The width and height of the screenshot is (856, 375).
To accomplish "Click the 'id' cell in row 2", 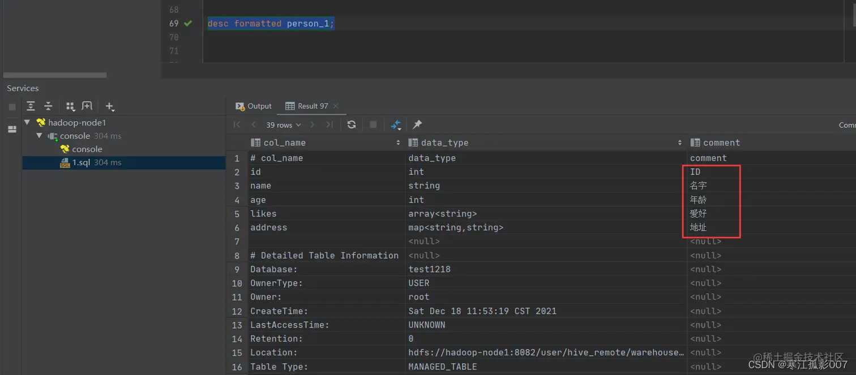I will (326, 172).
